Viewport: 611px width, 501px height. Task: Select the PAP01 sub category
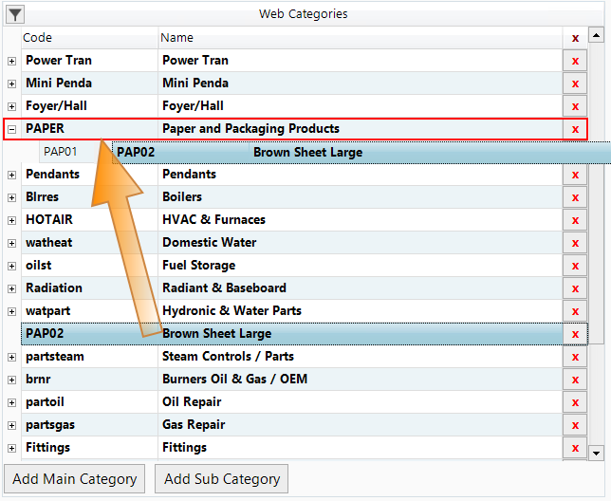pyautogui.click(x=61, y=152)
